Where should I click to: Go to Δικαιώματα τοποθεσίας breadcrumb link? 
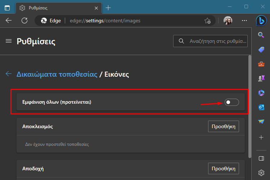[57, 75]
